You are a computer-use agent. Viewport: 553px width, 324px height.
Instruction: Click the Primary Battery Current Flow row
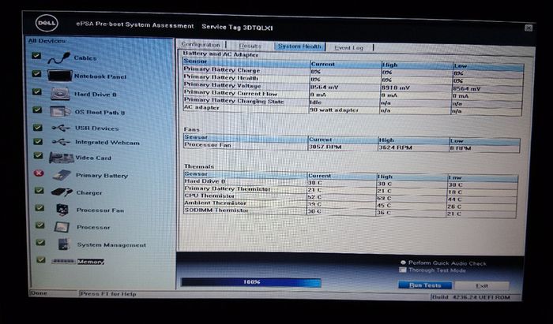point(352,95)
